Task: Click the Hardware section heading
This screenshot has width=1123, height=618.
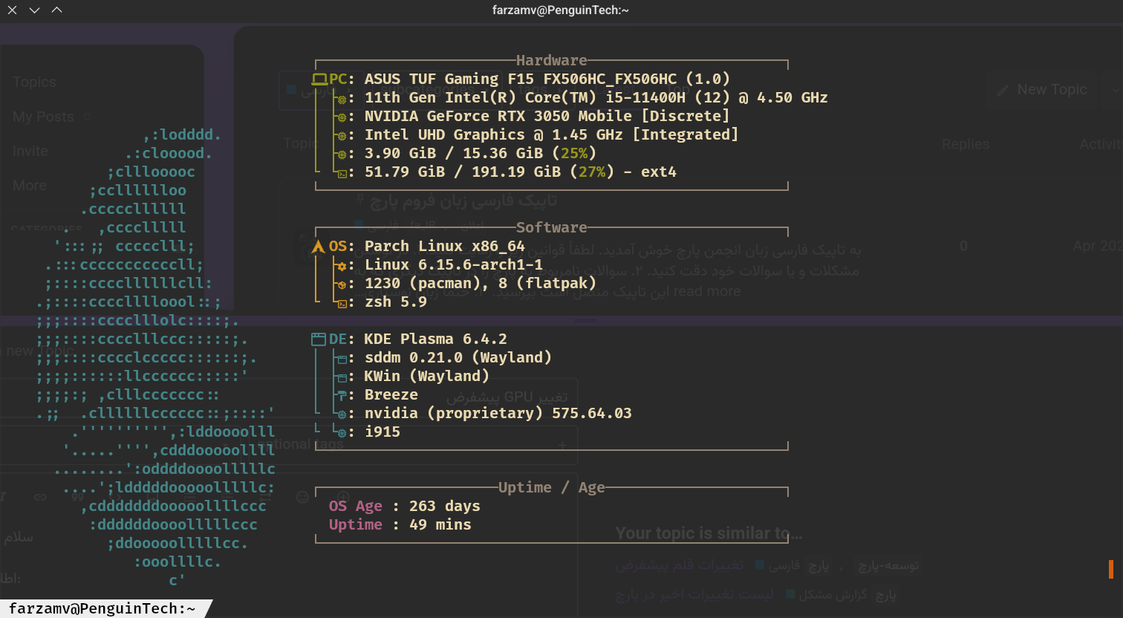Action: tap(552, 61)
